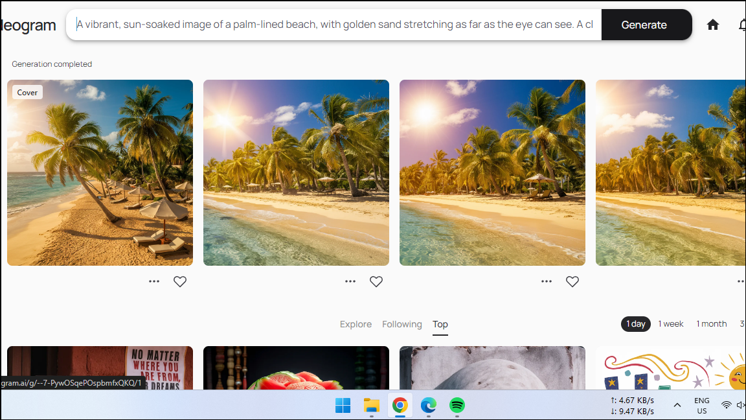Select the 1 month time filter
Viewport: 746px width, 420px height.
(x=711, y=323)
